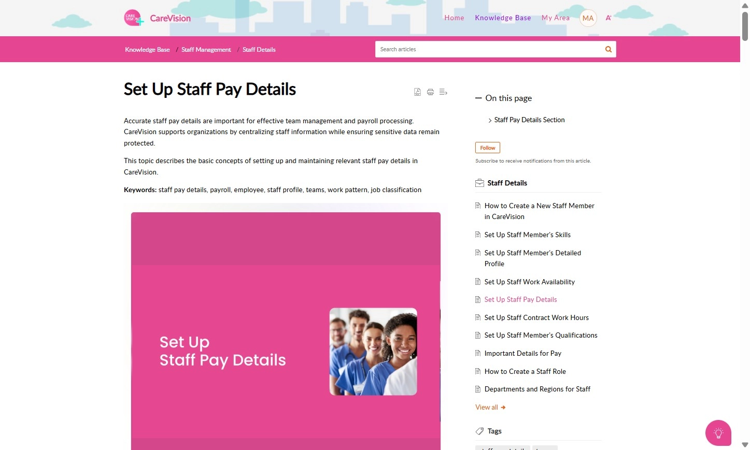The width and height of the screenshot is (750, 450).
Task: Focus the Search articles field
Action: pyautogui.click(x=489, y=49)
